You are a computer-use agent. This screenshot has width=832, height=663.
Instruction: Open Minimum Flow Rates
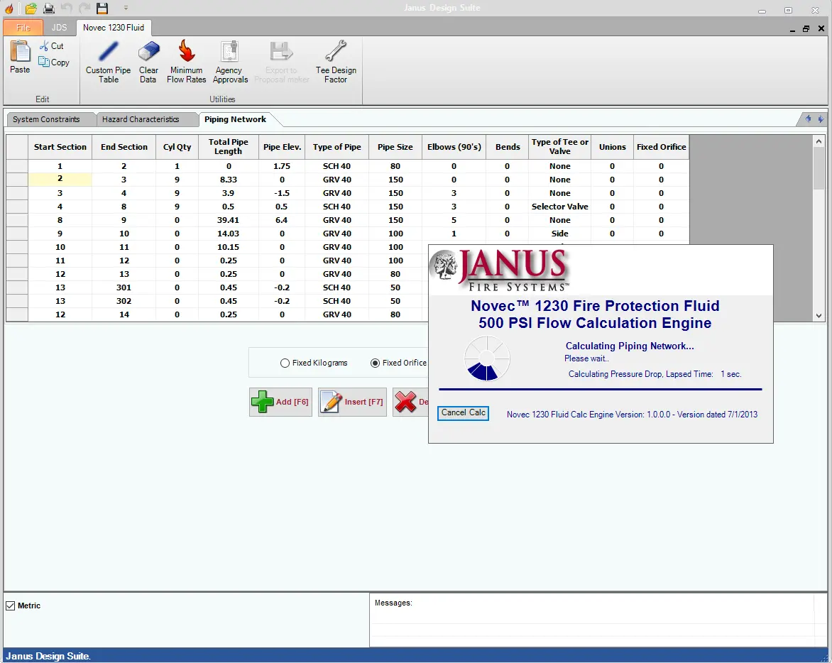pyautogui.click(x=186, y=62)
